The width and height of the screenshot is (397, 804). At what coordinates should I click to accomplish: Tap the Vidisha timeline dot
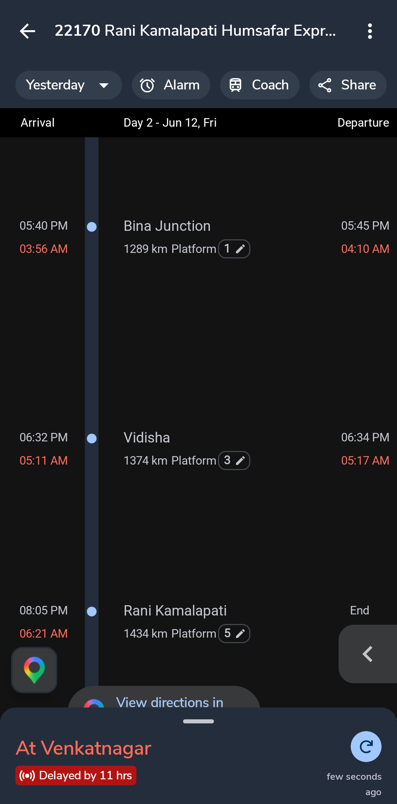(x=92, y=438)
